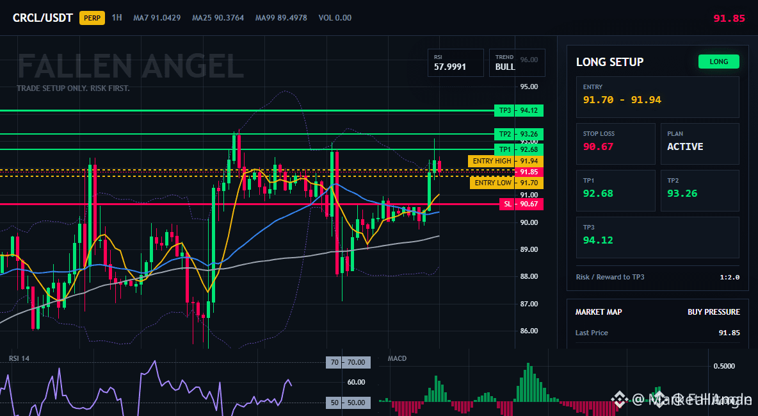Click the TREND BULL box
The height and width of the screenshot is (416, 758).
pyautogui.click(x=517, y=63)
